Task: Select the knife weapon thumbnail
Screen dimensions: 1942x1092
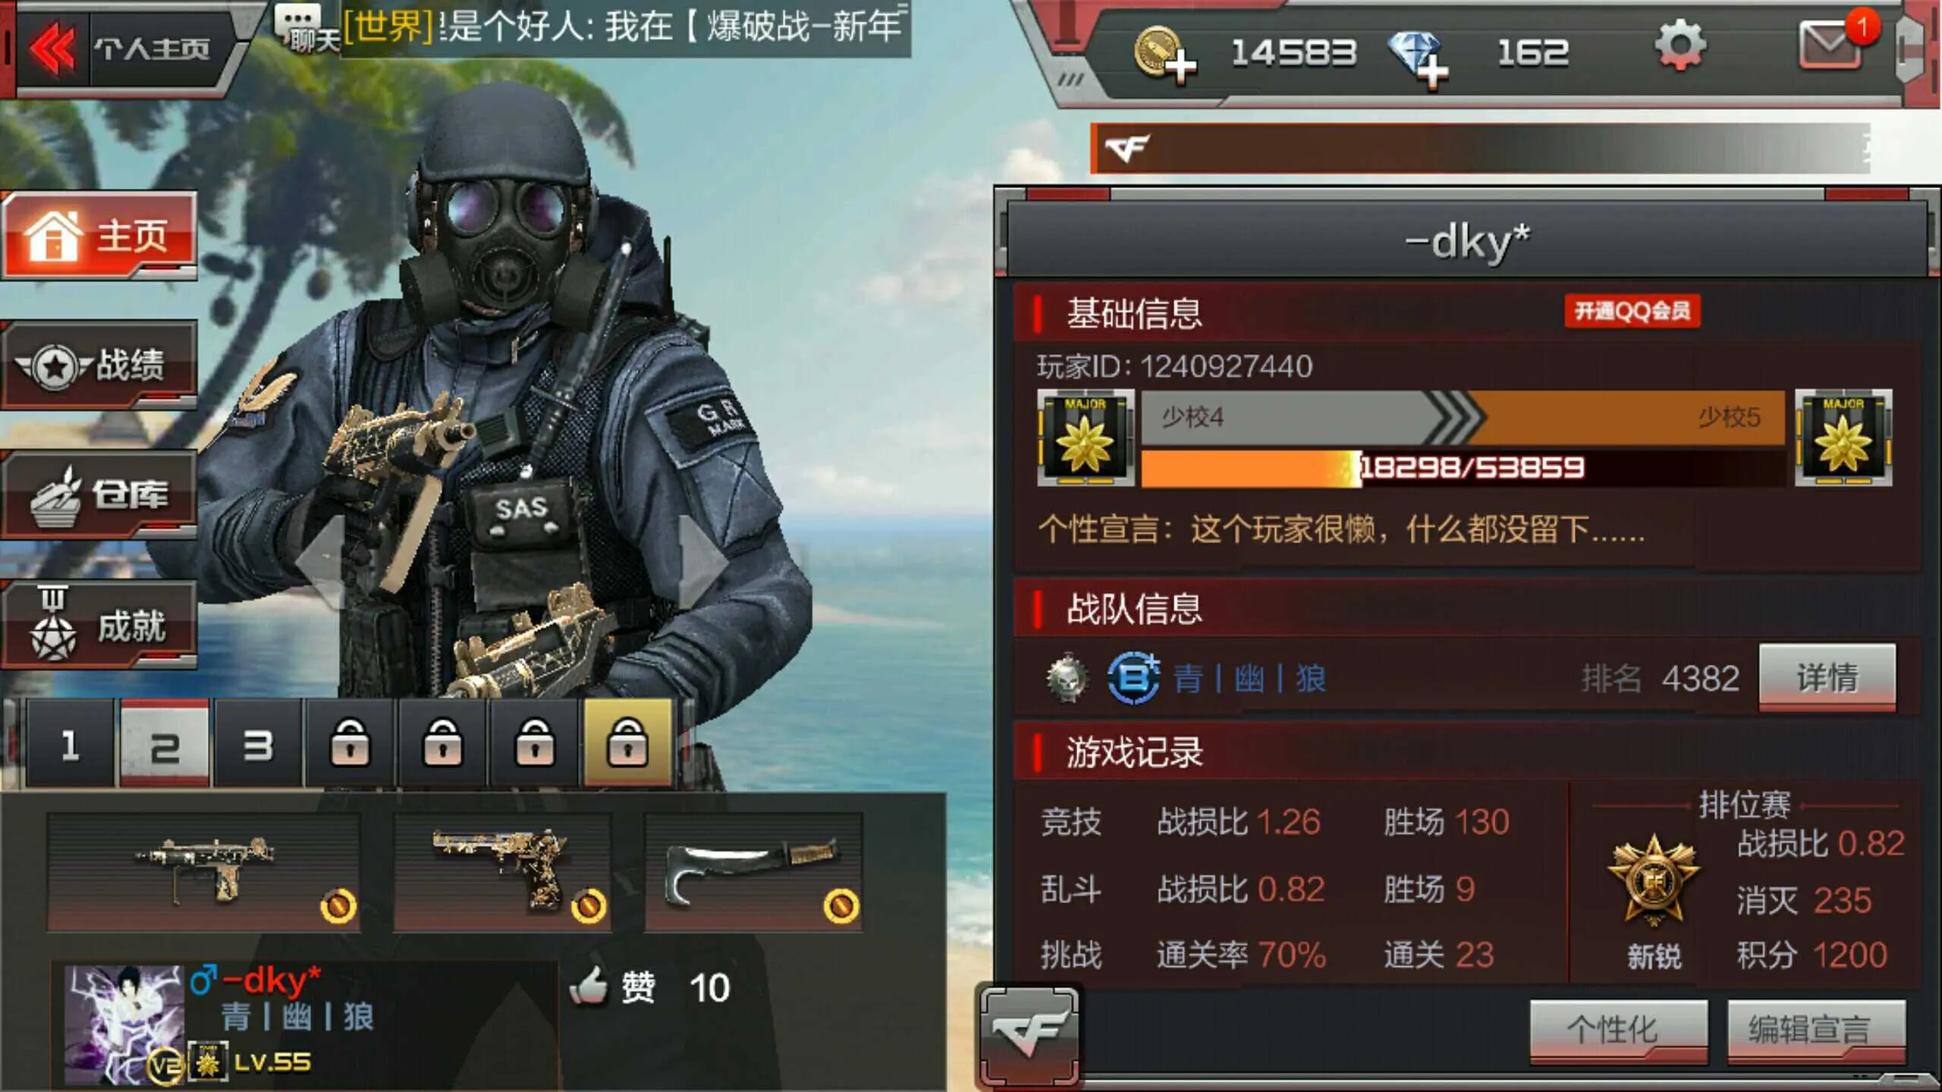Action: pos(753,872)
